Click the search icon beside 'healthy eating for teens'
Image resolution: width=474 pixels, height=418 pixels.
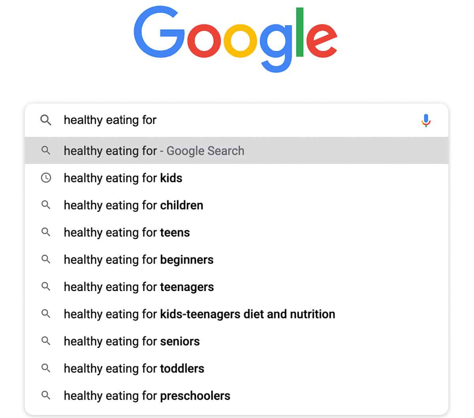pyautogui.click(x=46, y=233)
